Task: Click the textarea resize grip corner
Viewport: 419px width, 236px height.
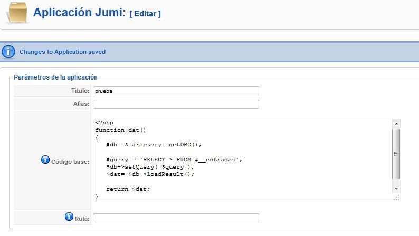Action: pos(396,198)
